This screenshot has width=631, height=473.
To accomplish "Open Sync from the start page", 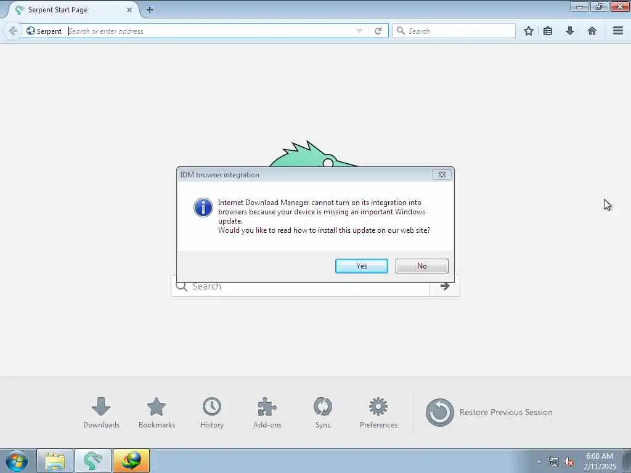I will (323, 412).
